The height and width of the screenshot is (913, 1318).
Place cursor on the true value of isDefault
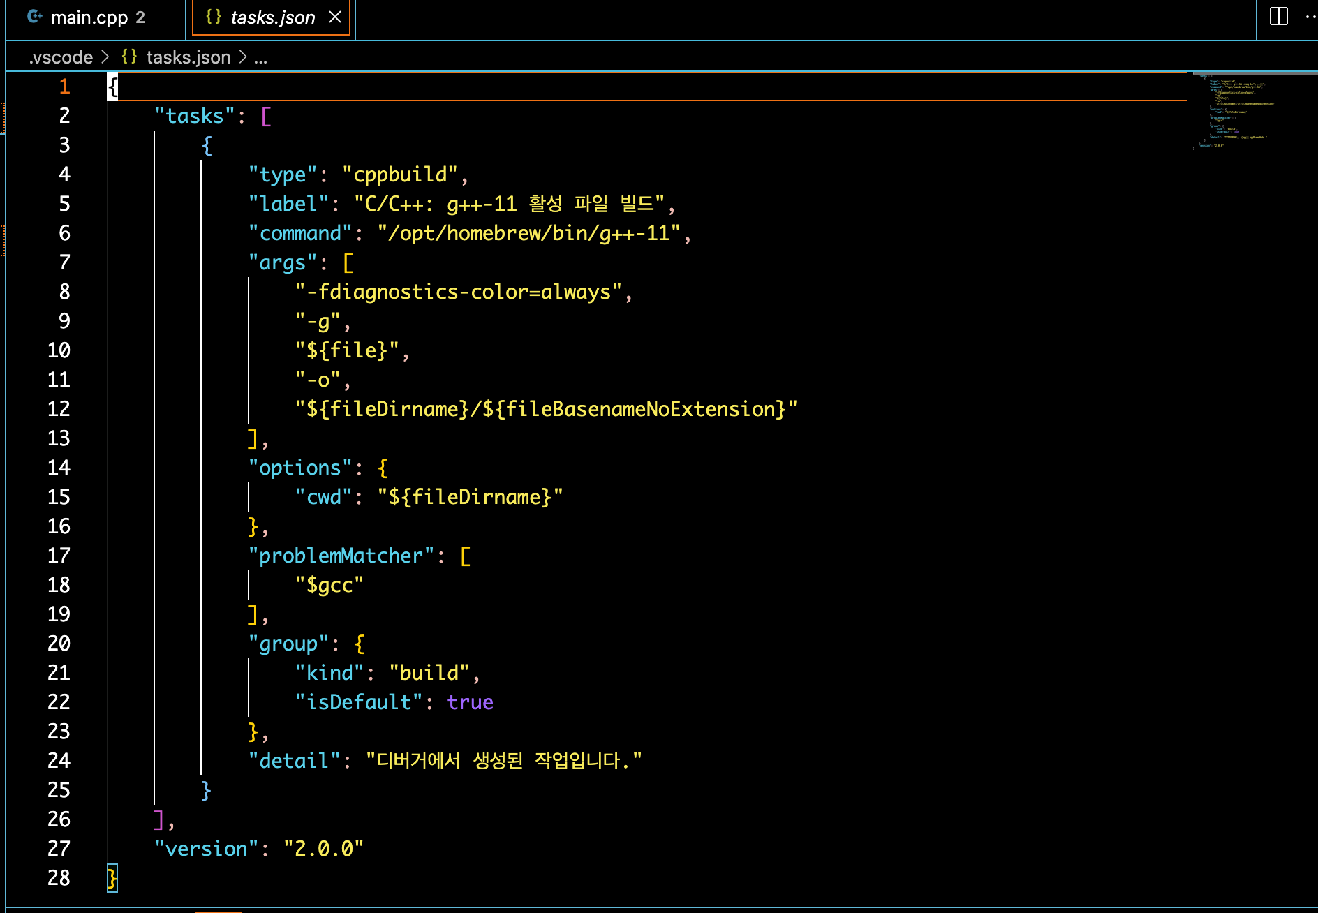pos(470,702)
